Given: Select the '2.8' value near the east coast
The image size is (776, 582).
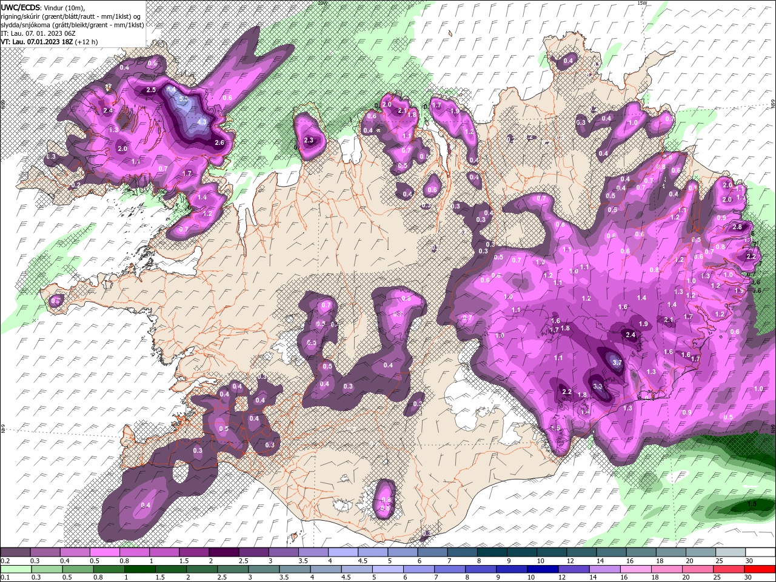Looking at the screenshot, I should pyautogui.click(x=737, y=227).
